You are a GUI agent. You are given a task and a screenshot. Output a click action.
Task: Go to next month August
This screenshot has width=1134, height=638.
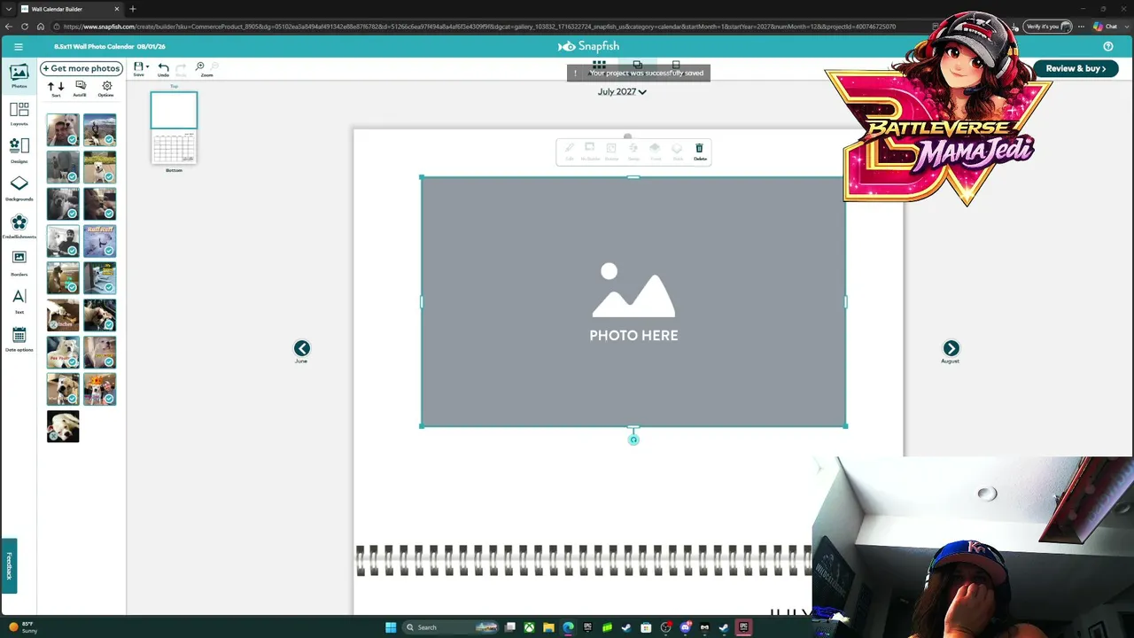951,348
